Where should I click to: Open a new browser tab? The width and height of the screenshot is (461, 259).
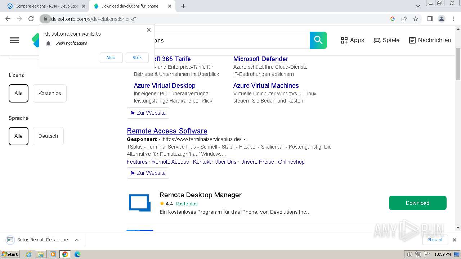[x=183, y=6]
